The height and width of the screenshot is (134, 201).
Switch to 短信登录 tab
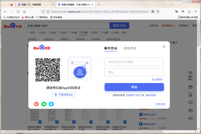tap(130, 48)
